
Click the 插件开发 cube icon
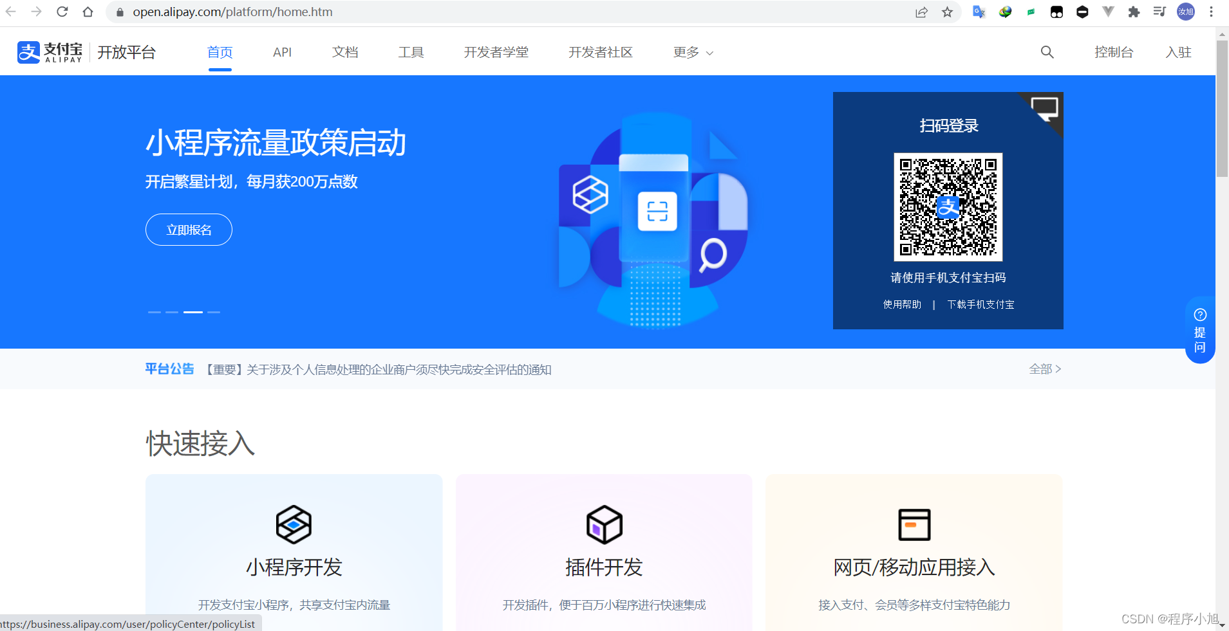click(604, 524)
